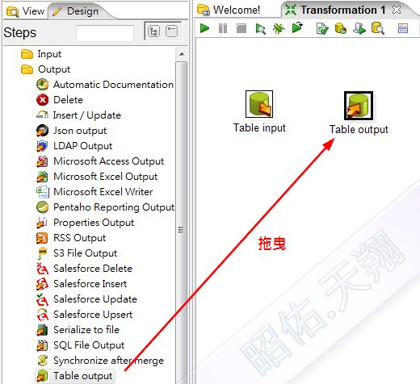420x384 pixels.
Task: Select Table output in the Steps tree
Action: [x=75, y=376]
